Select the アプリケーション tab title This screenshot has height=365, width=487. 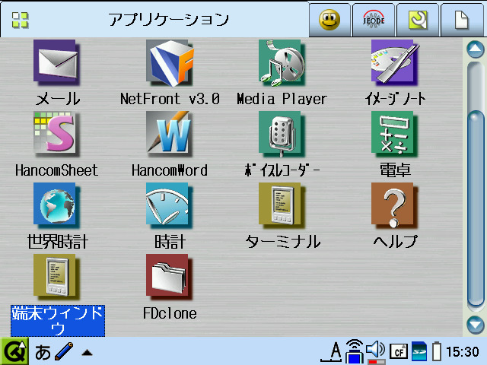pos(168,20)
